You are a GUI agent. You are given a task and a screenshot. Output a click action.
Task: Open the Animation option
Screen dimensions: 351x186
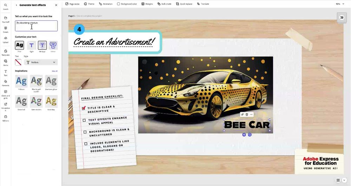(106, 4)
